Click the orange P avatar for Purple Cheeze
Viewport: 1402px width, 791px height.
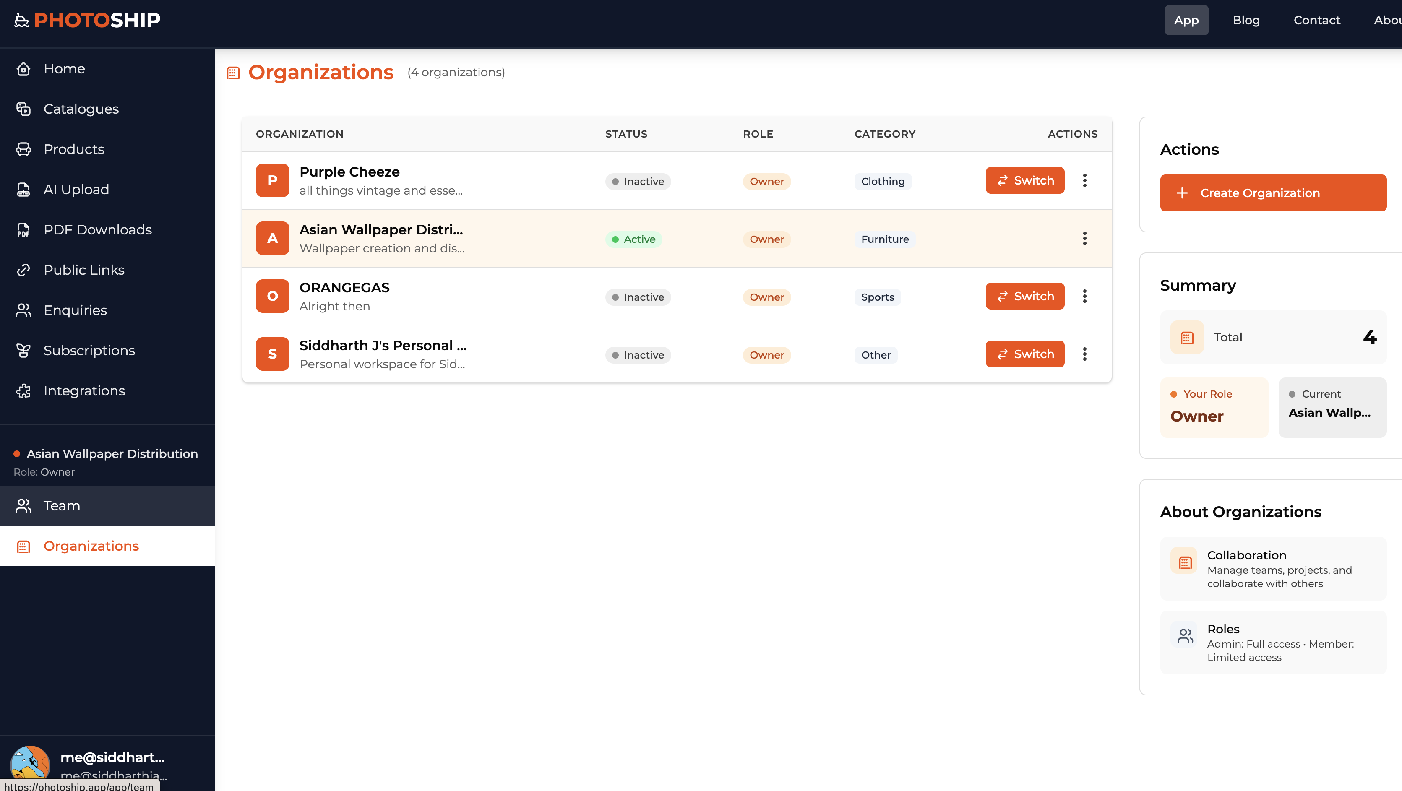(272, 181)
